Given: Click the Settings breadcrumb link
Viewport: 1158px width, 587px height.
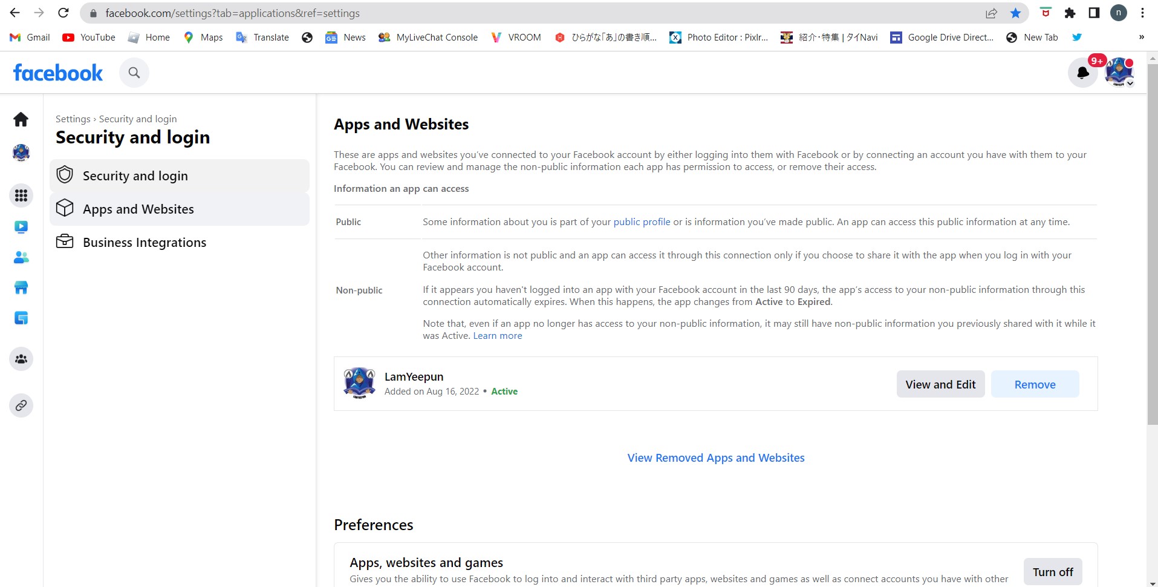Looking at the screenshot, I should (x=73, y=119).
